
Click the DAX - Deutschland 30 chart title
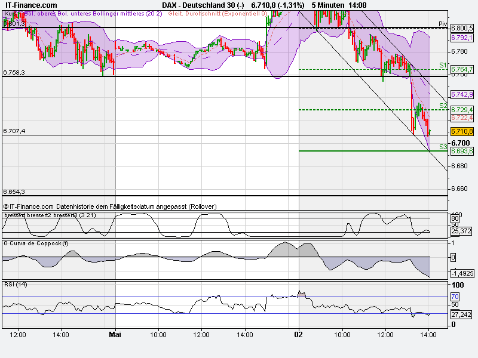tap(203, 5)
